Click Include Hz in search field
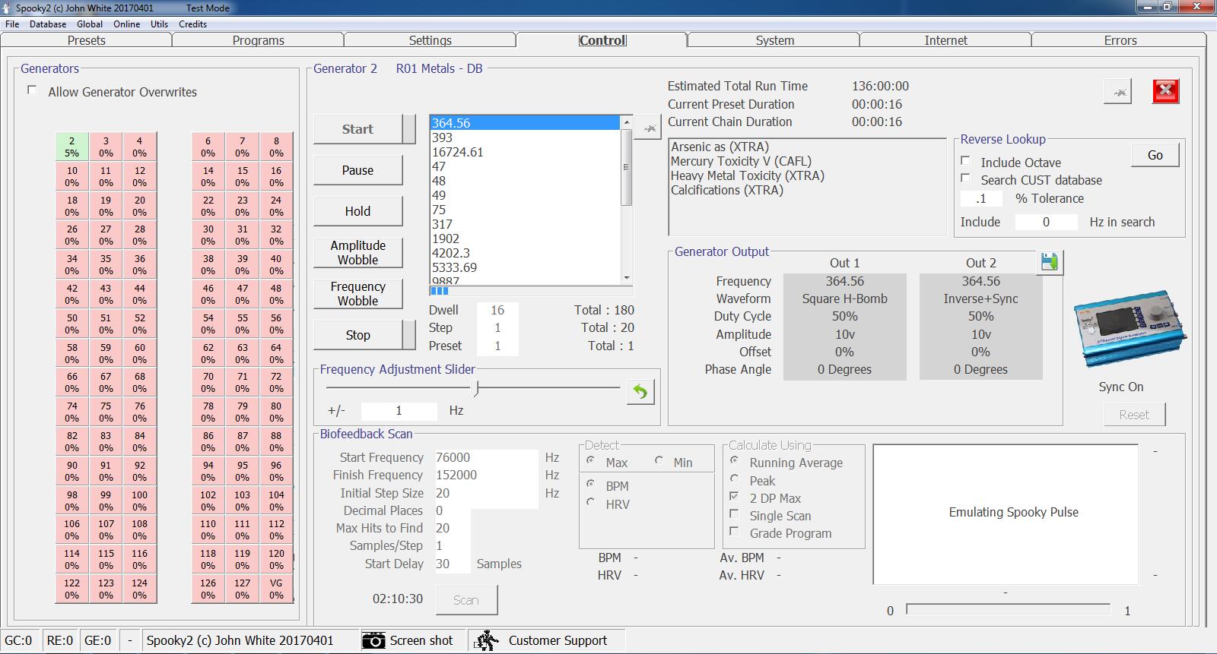The height and width of the screenshot is (654, 1217). pyautogui.click(x=1046, y=222)
